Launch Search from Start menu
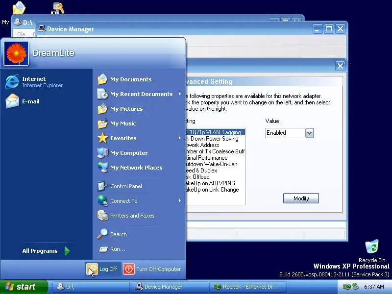 tap(112, 234)
